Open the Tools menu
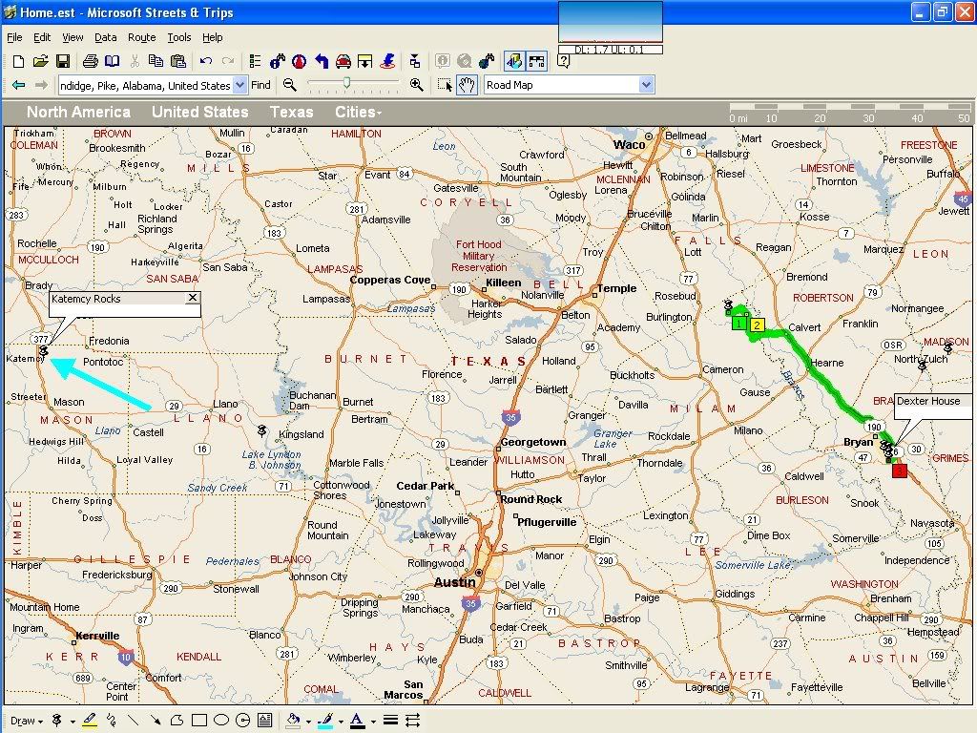This screenshot has height=733, width=977. pos(178,37)
